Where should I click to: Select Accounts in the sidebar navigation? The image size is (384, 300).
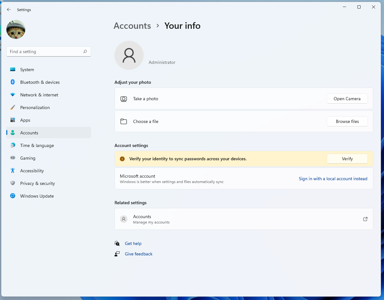coord(29,132)
